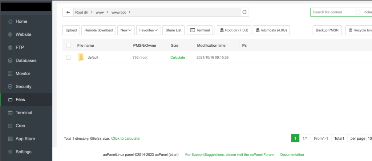Open the default folder name
The image size is (372, 161).
point(93,58)
